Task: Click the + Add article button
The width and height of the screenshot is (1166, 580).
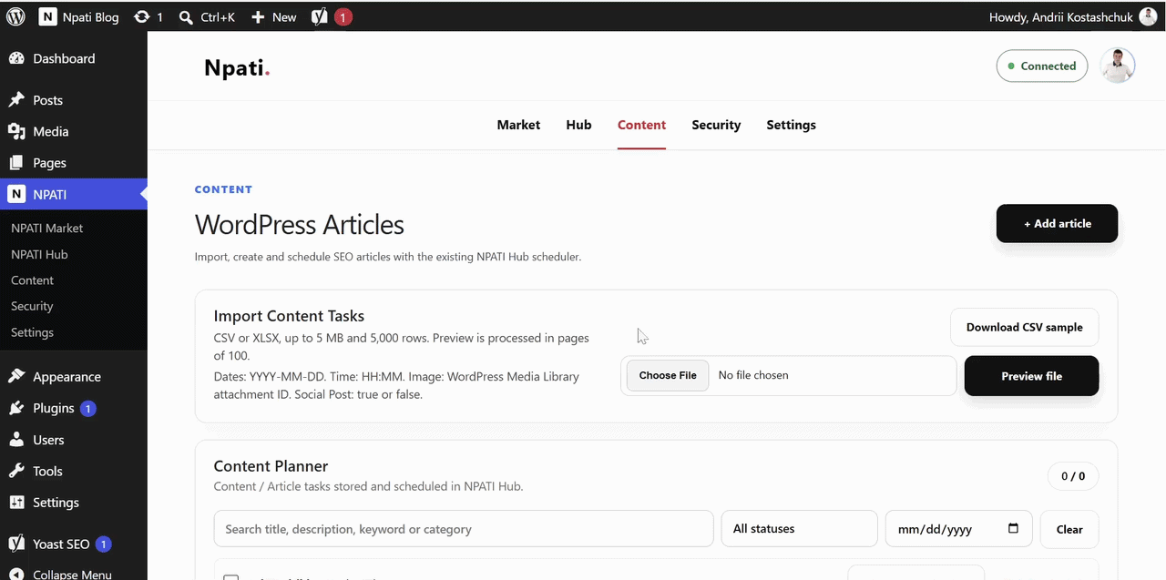Action: 1057,223
